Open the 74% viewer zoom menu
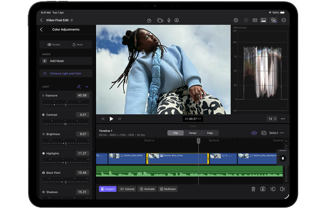Screen dimensions: 326x209 [x=272, y=119]
